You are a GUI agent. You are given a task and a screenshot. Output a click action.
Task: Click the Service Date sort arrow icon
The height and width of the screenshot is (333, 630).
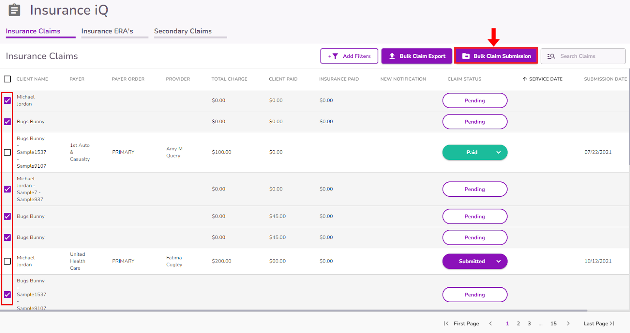pyautogui.click(x=525, y=79)
